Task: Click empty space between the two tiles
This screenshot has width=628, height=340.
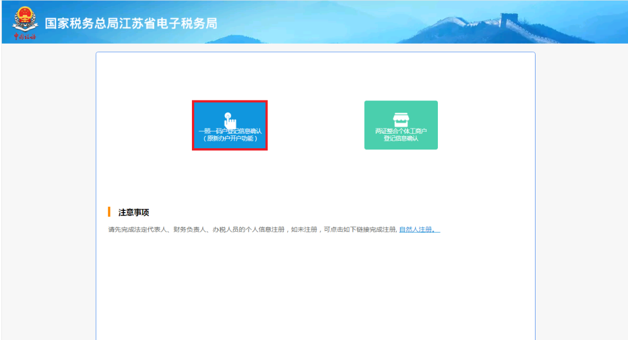Action: [x=316, y=125]
